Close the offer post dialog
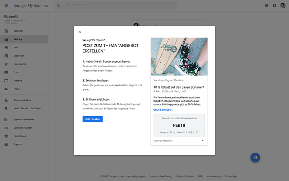 coord(80,32)
